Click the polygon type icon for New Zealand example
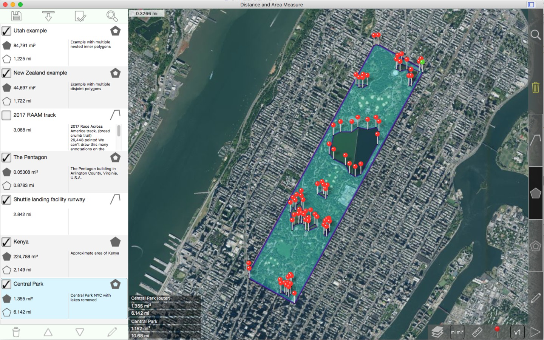Screen dimensions: 544x340 (x=115, y=73)
